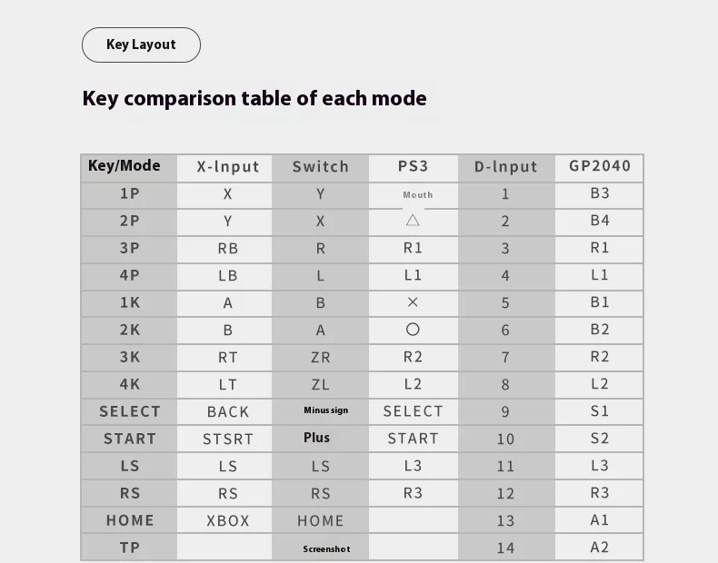
Task: Select the X-Input column header
Action: (227, 166)
